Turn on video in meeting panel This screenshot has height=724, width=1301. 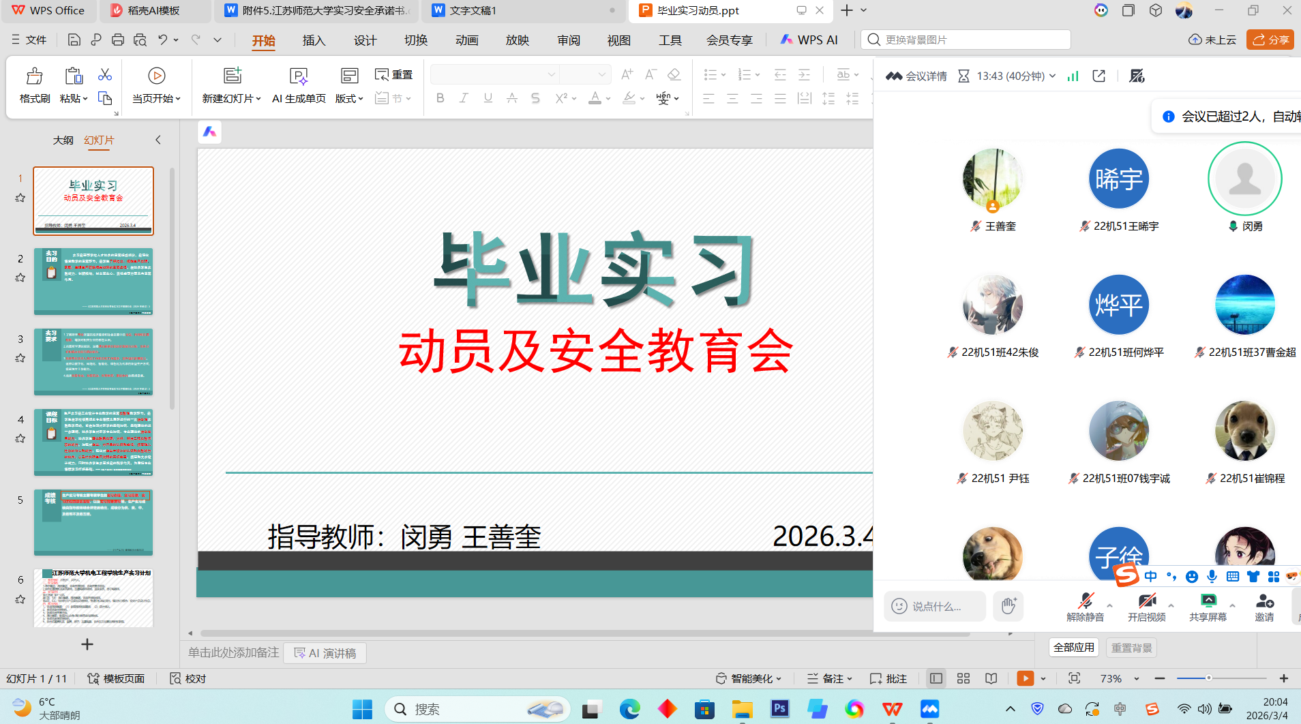click(x=1146, y=601)
